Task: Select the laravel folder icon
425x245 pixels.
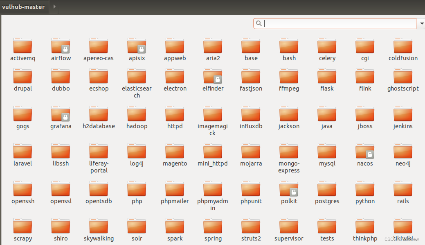Action: pyautogui.click(x=22, y=151)
